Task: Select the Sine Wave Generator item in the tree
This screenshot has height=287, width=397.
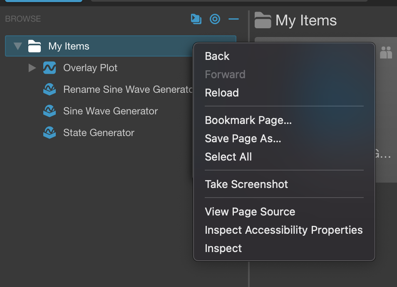Action: point(110,111)
